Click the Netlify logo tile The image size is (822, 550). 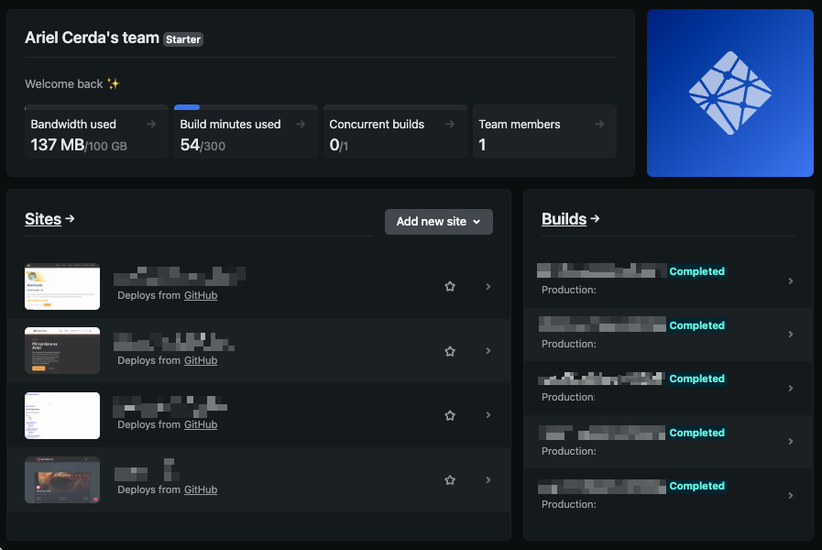click(x=729, y=93)
